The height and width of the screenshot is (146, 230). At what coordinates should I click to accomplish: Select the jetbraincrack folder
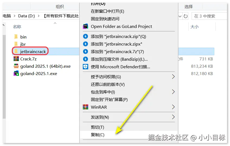tap(33, 51)
